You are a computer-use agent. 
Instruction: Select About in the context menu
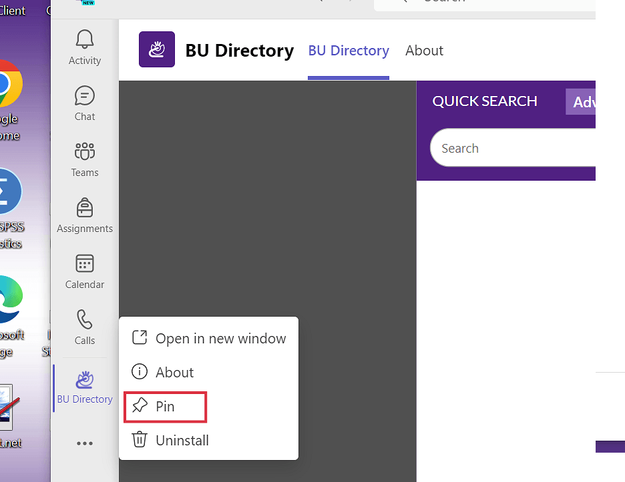pos(174,373)
